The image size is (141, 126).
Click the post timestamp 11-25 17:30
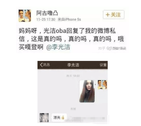[46, 19]
